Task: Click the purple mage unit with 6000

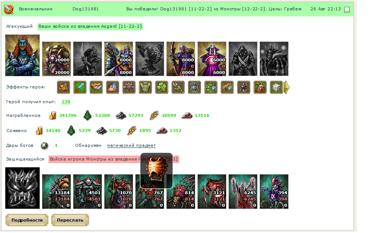Action: (212, 59)
